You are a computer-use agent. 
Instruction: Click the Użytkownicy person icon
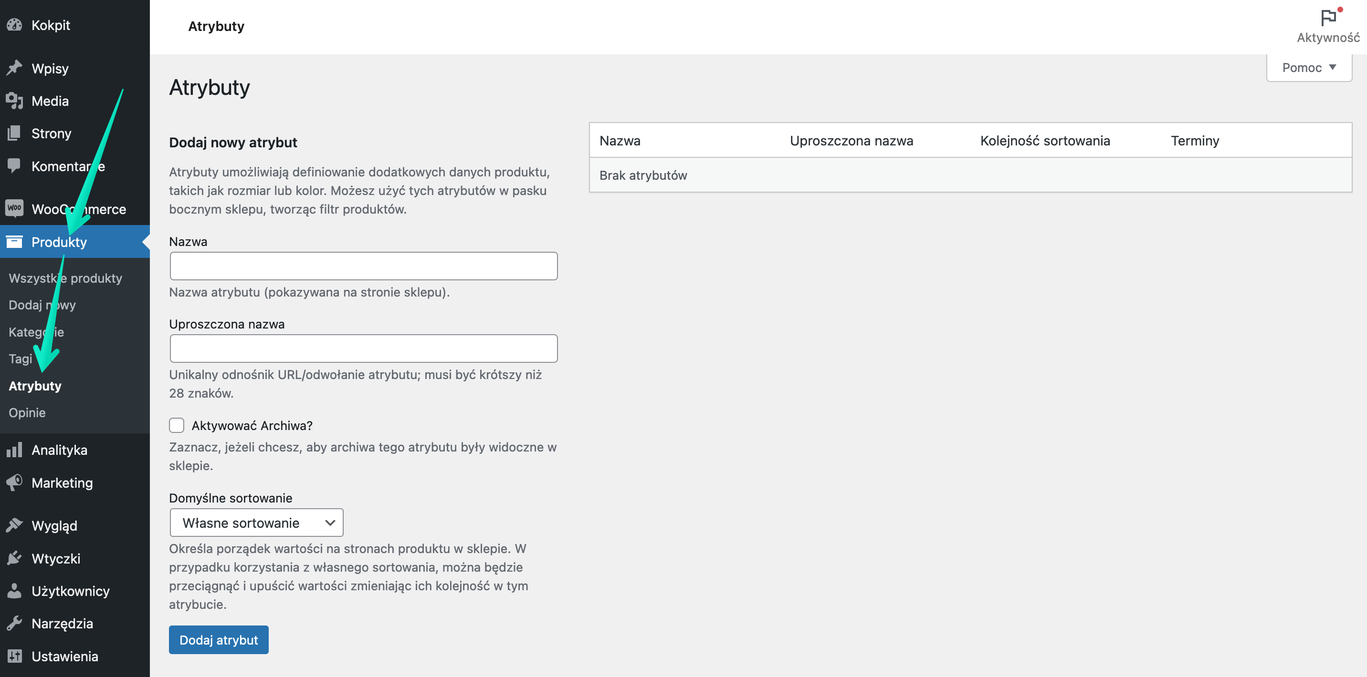tap(14, 591)
